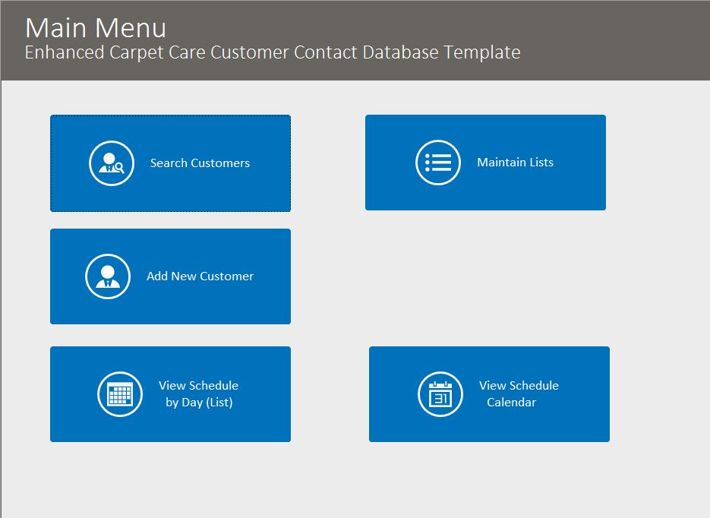Click the Add New Customer person icon

108,276
